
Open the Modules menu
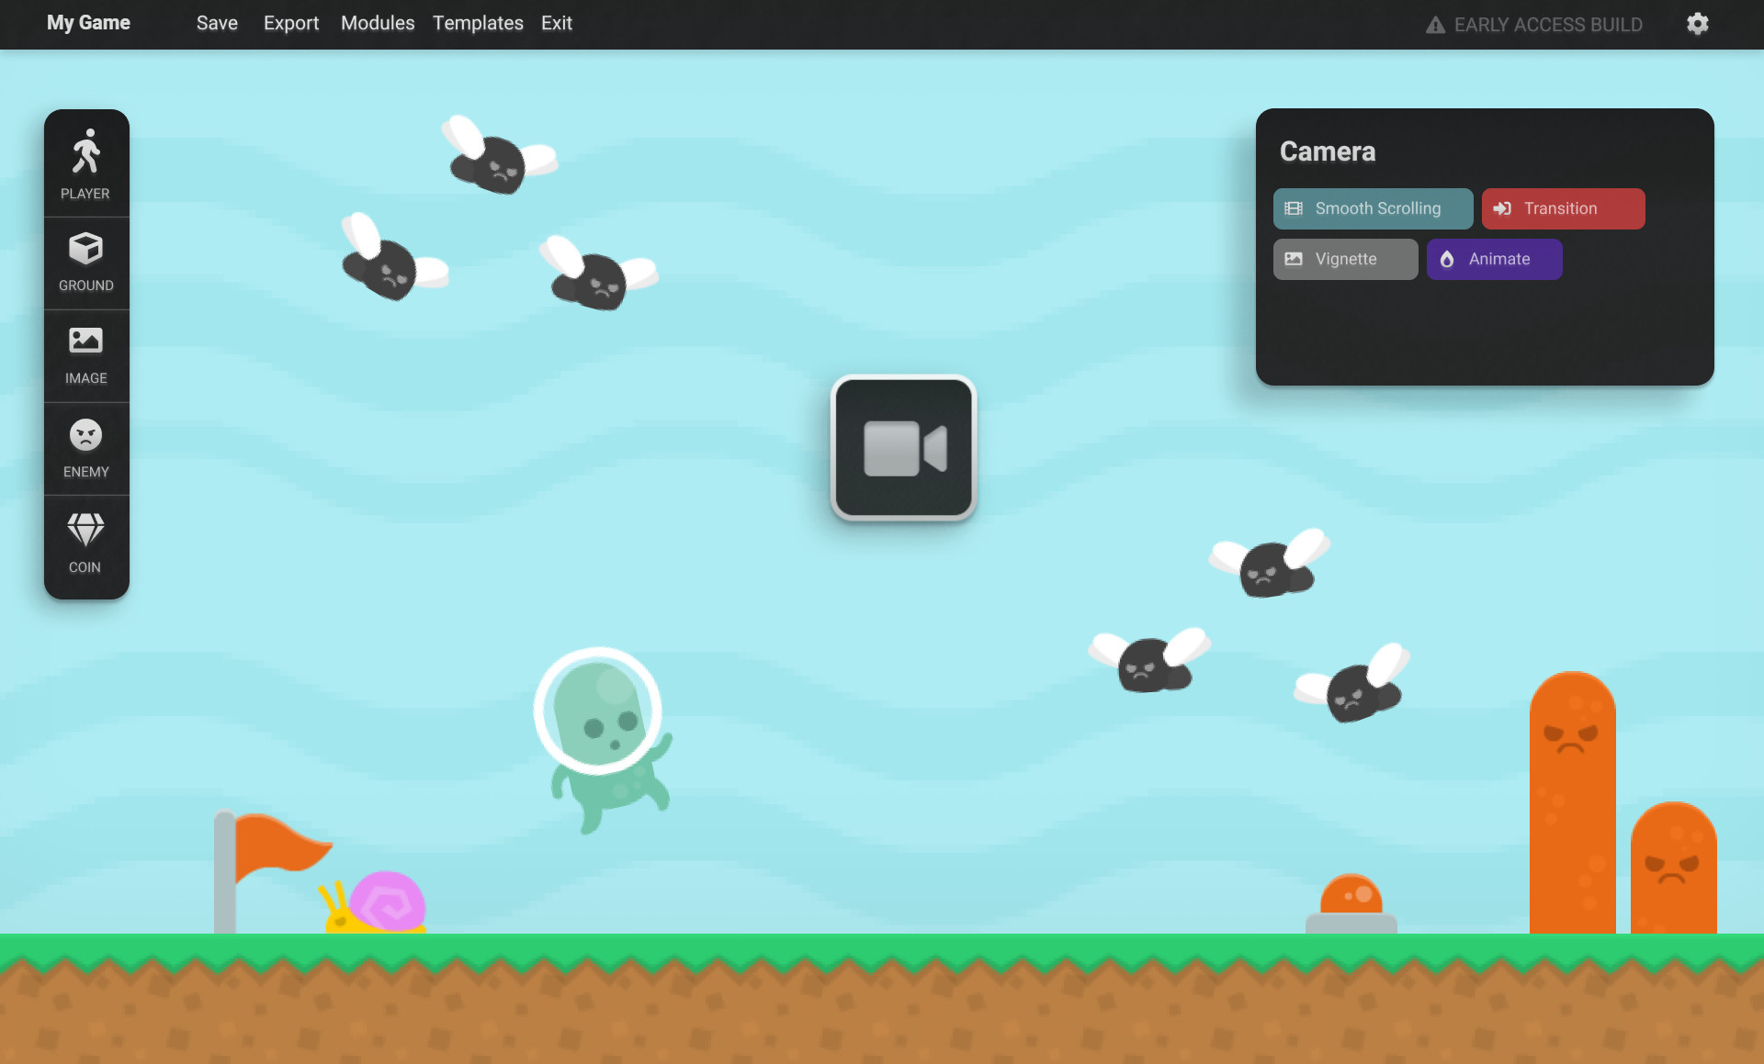coord(377,23)
